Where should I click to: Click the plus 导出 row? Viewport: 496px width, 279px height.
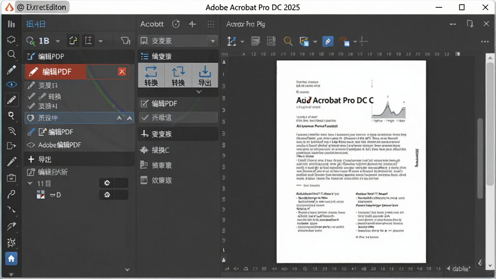pyautogui.click(x=79, y=159)
